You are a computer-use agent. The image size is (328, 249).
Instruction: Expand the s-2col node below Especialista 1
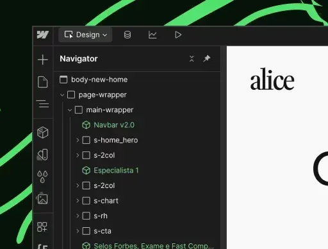pyautogui.click(x=78, y=185)
